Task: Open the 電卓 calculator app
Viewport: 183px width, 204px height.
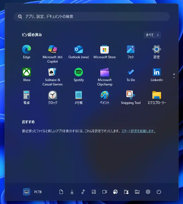Action: (x=27, y=98)
